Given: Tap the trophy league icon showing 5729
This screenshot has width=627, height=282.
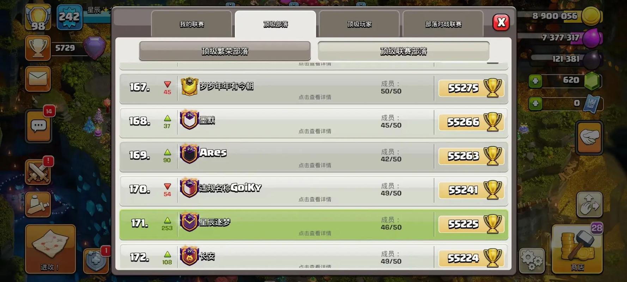Looking at the screenshot, I should 38,48.
